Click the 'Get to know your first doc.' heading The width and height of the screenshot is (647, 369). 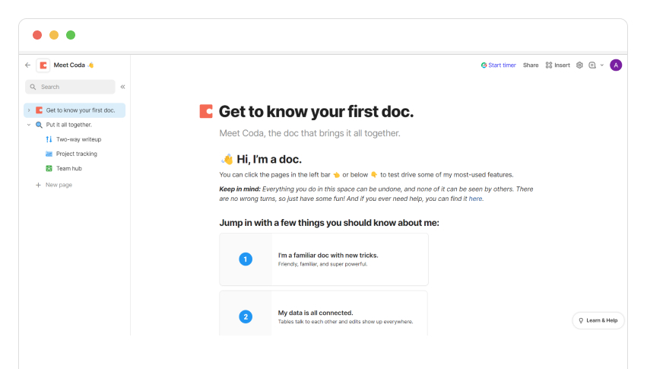tap(316, 111)
